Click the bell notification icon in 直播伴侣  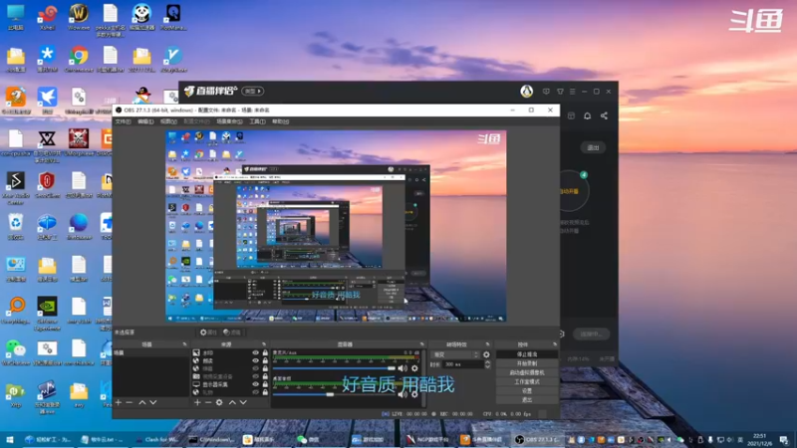tap(587, 115)
